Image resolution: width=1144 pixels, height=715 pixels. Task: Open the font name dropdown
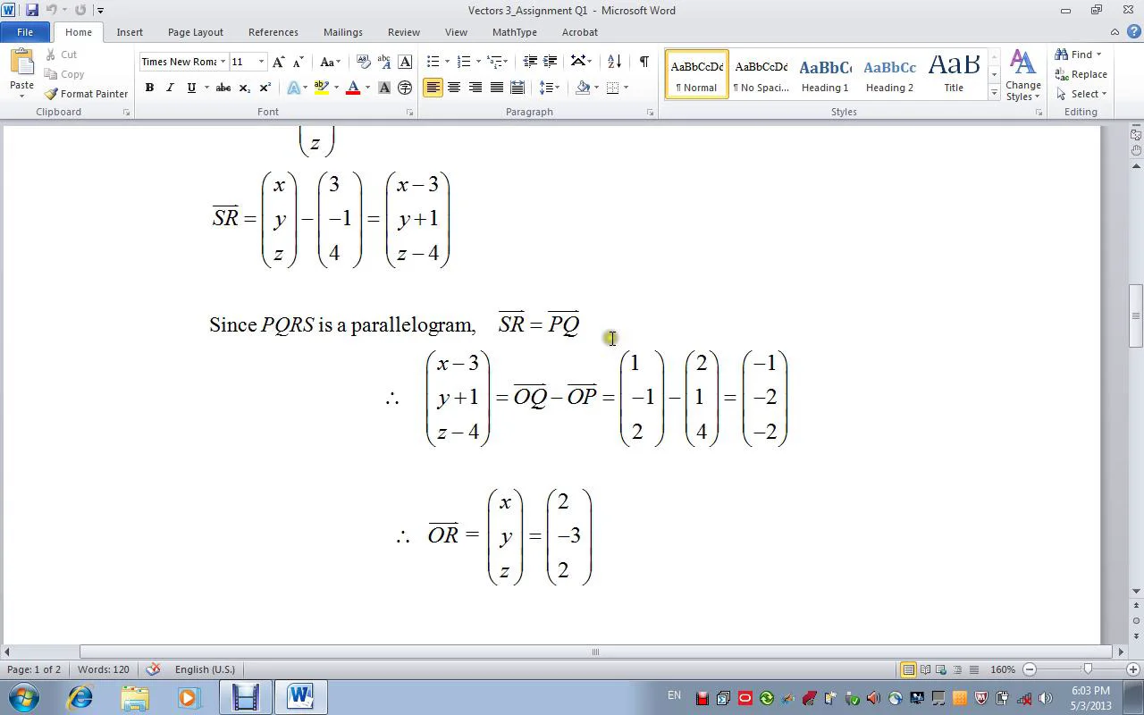click(223, 62)
